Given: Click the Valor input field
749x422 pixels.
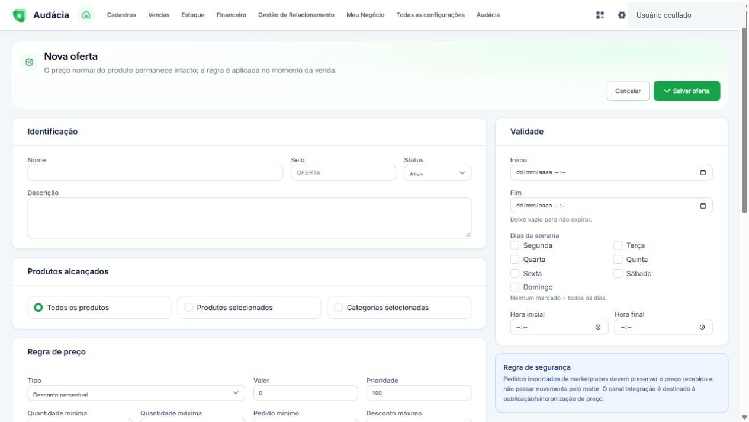Looking at the screenshot, I should [x=306, y=393].
